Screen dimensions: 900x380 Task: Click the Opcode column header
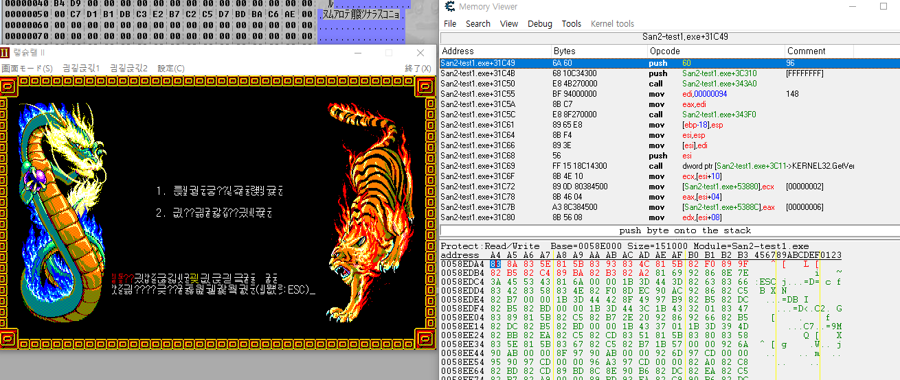pyautogui.click(x=716, y=51)
